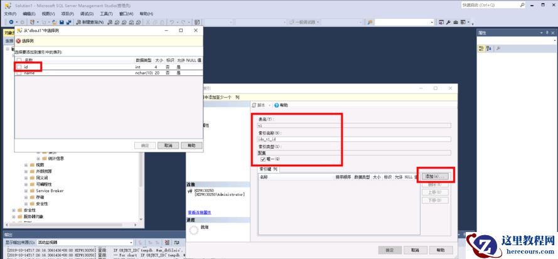Image resolution: width=558 pixels, height=259 pixels.
Task: Open the 项目(P) Project menu
Action: click(67, 14)
